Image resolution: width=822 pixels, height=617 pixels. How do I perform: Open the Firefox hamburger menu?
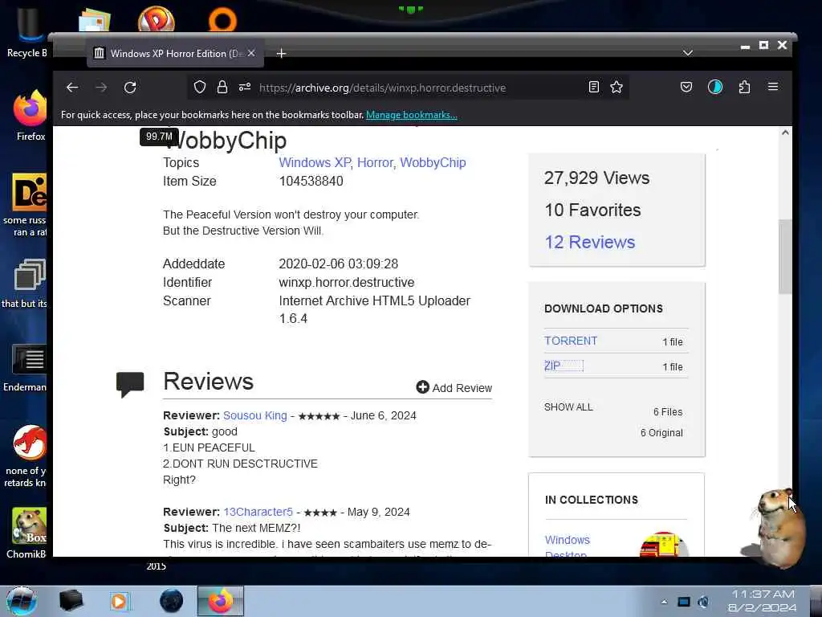(773, 87)
